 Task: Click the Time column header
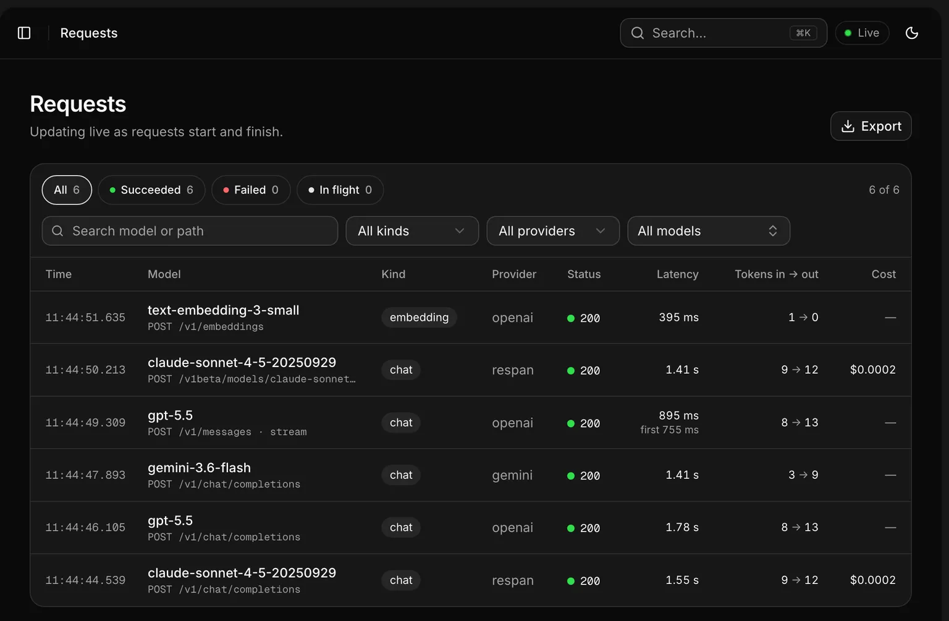click(x=59, y=274)
